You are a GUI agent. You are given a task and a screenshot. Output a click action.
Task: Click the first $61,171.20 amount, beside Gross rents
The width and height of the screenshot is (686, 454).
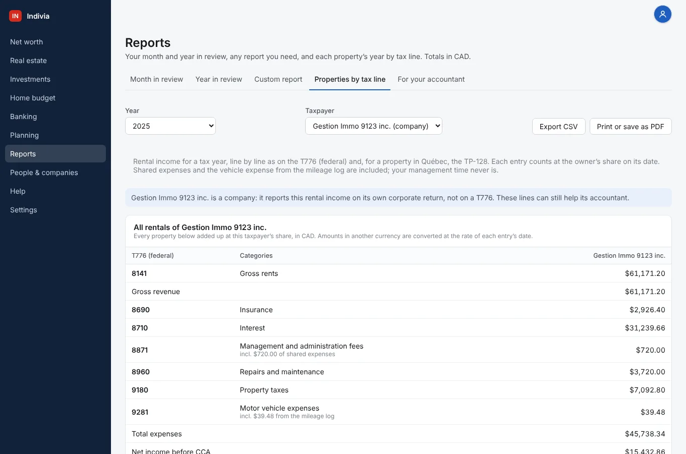coord(645,273)
